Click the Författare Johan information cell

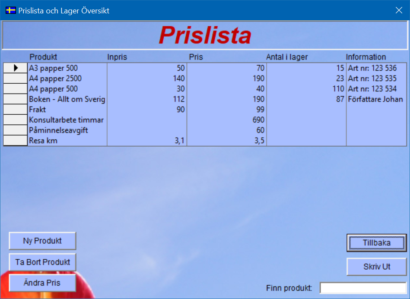pyautogui.click(x=375, y=99)
